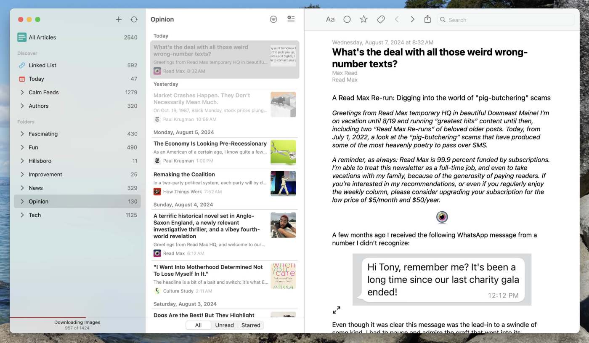Expand the News folder
The height and width of the screenshot is (343, 589).
point(22,188)
